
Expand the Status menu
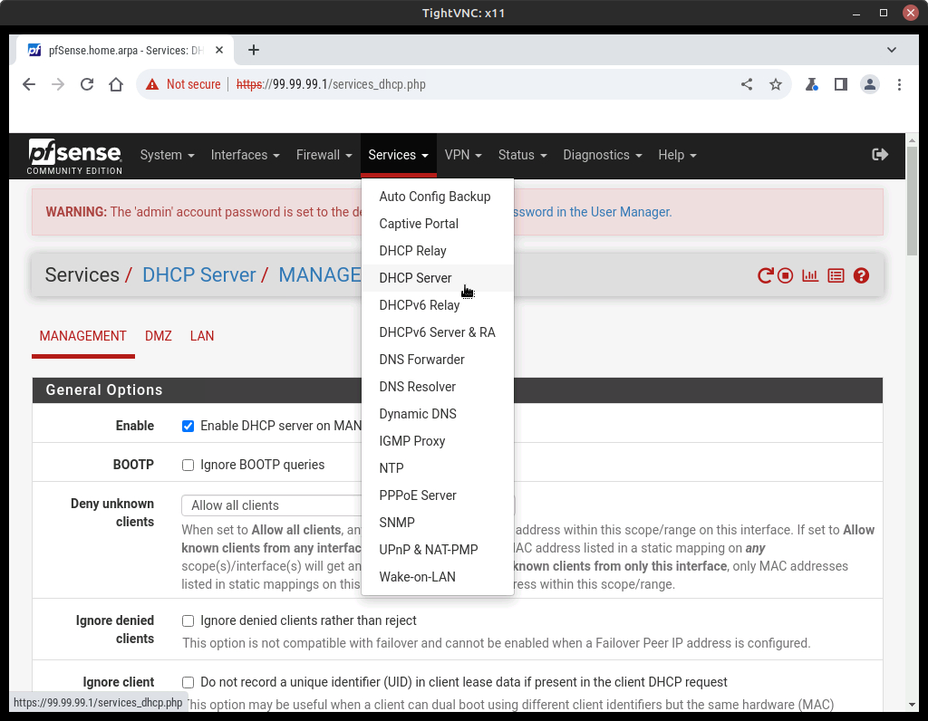(x=522, y=155)
